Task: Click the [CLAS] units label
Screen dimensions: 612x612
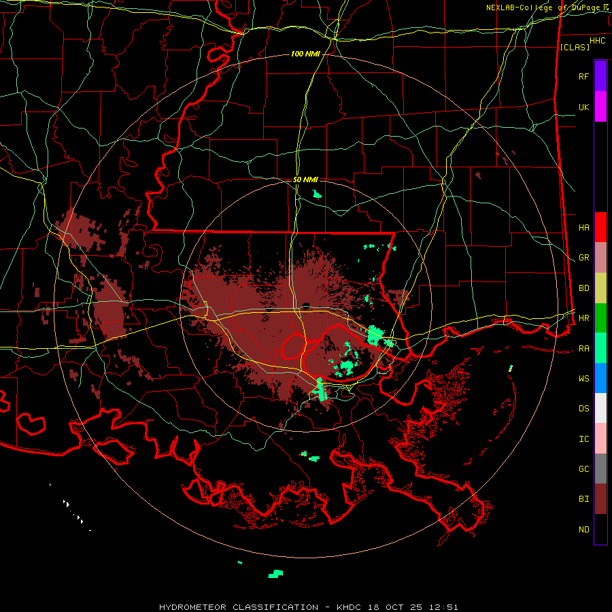Action: click(x=575, y=47)
